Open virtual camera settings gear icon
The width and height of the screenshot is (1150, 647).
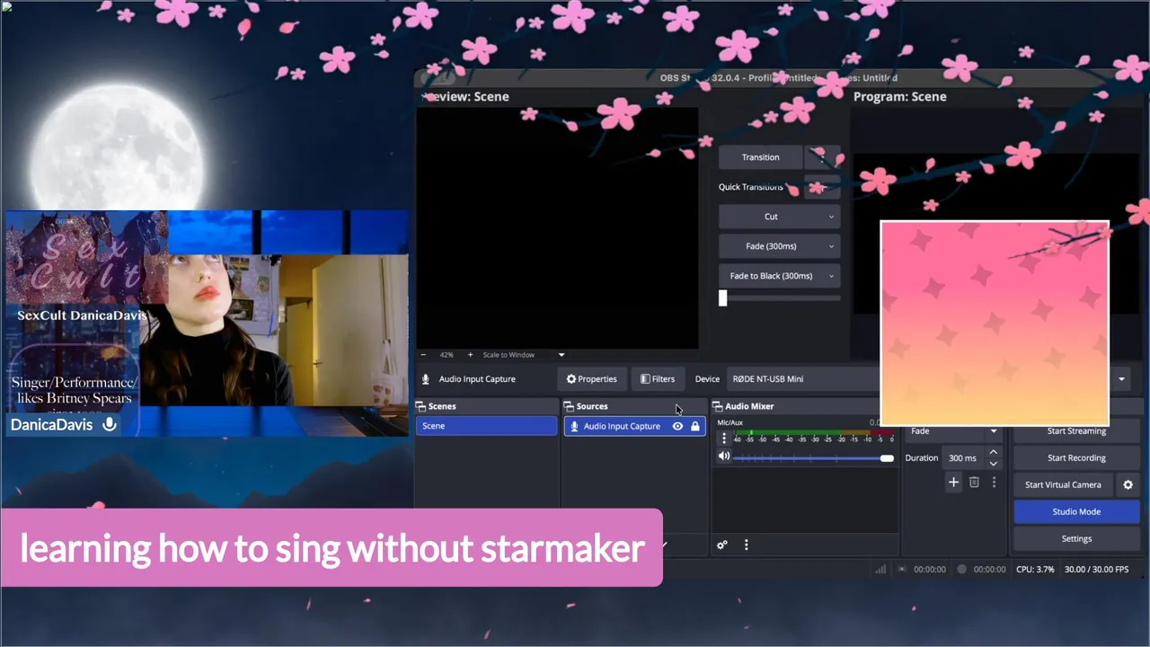pyautogui.click(x=1128, y=485)
